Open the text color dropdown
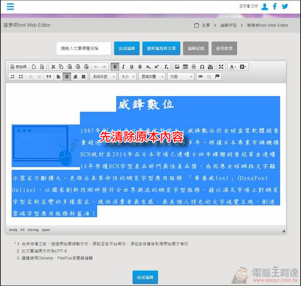Screen dimensions: 301x286 pos(232,67)
